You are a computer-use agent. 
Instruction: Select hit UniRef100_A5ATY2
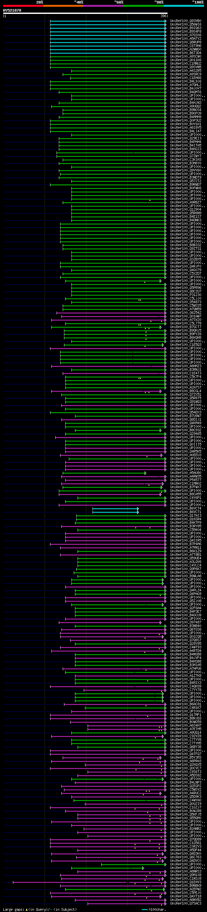(185, 38)
